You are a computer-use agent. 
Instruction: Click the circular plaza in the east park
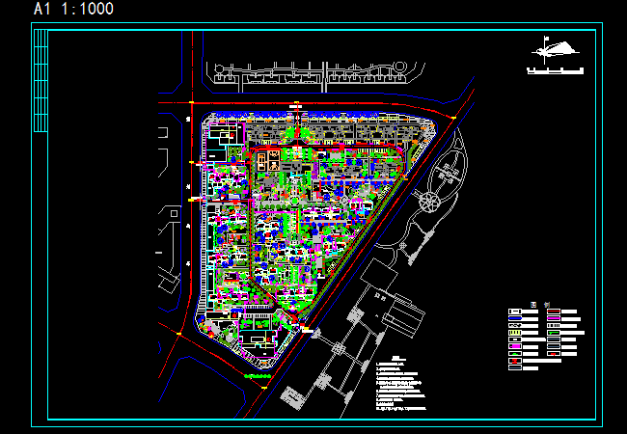(x=425, y=203)
